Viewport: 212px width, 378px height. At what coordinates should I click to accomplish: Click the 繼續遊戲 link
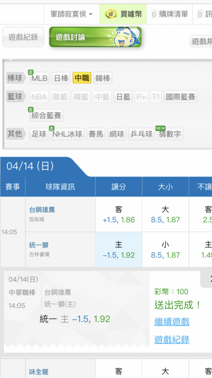pyautogui.click(x=172, y=322)
